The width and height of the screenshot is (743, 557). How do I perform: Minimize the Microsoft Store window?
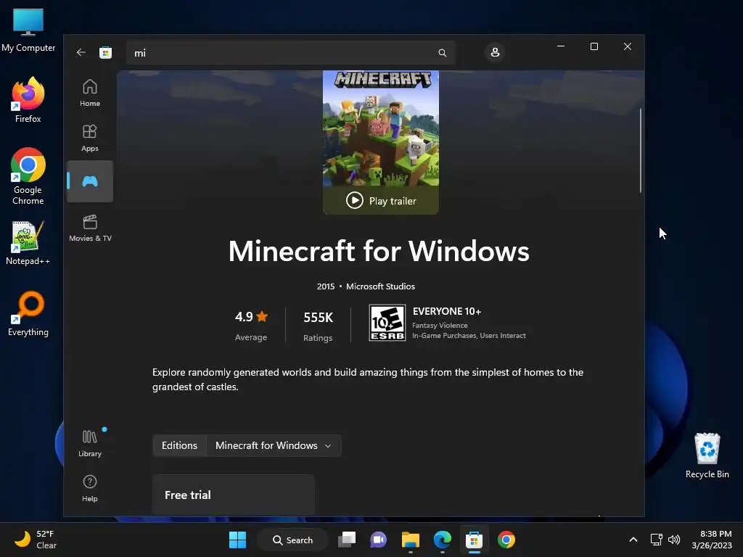point(561,46)
